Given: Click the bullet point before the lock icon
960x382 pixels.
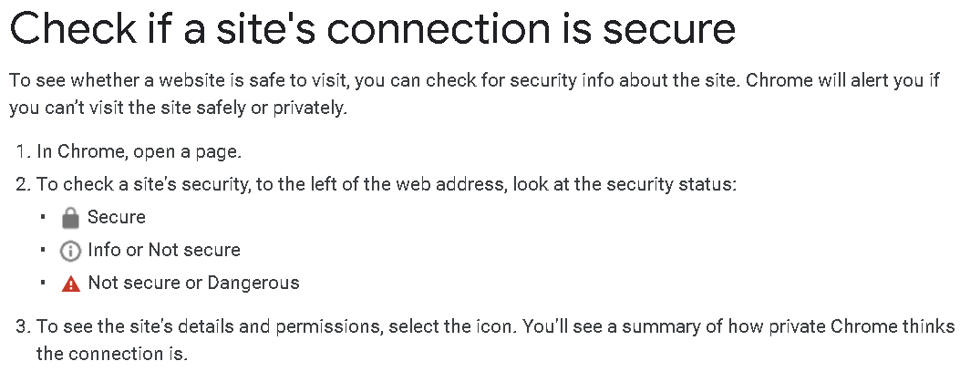Looking at the screenshot, I should point(42,218).
